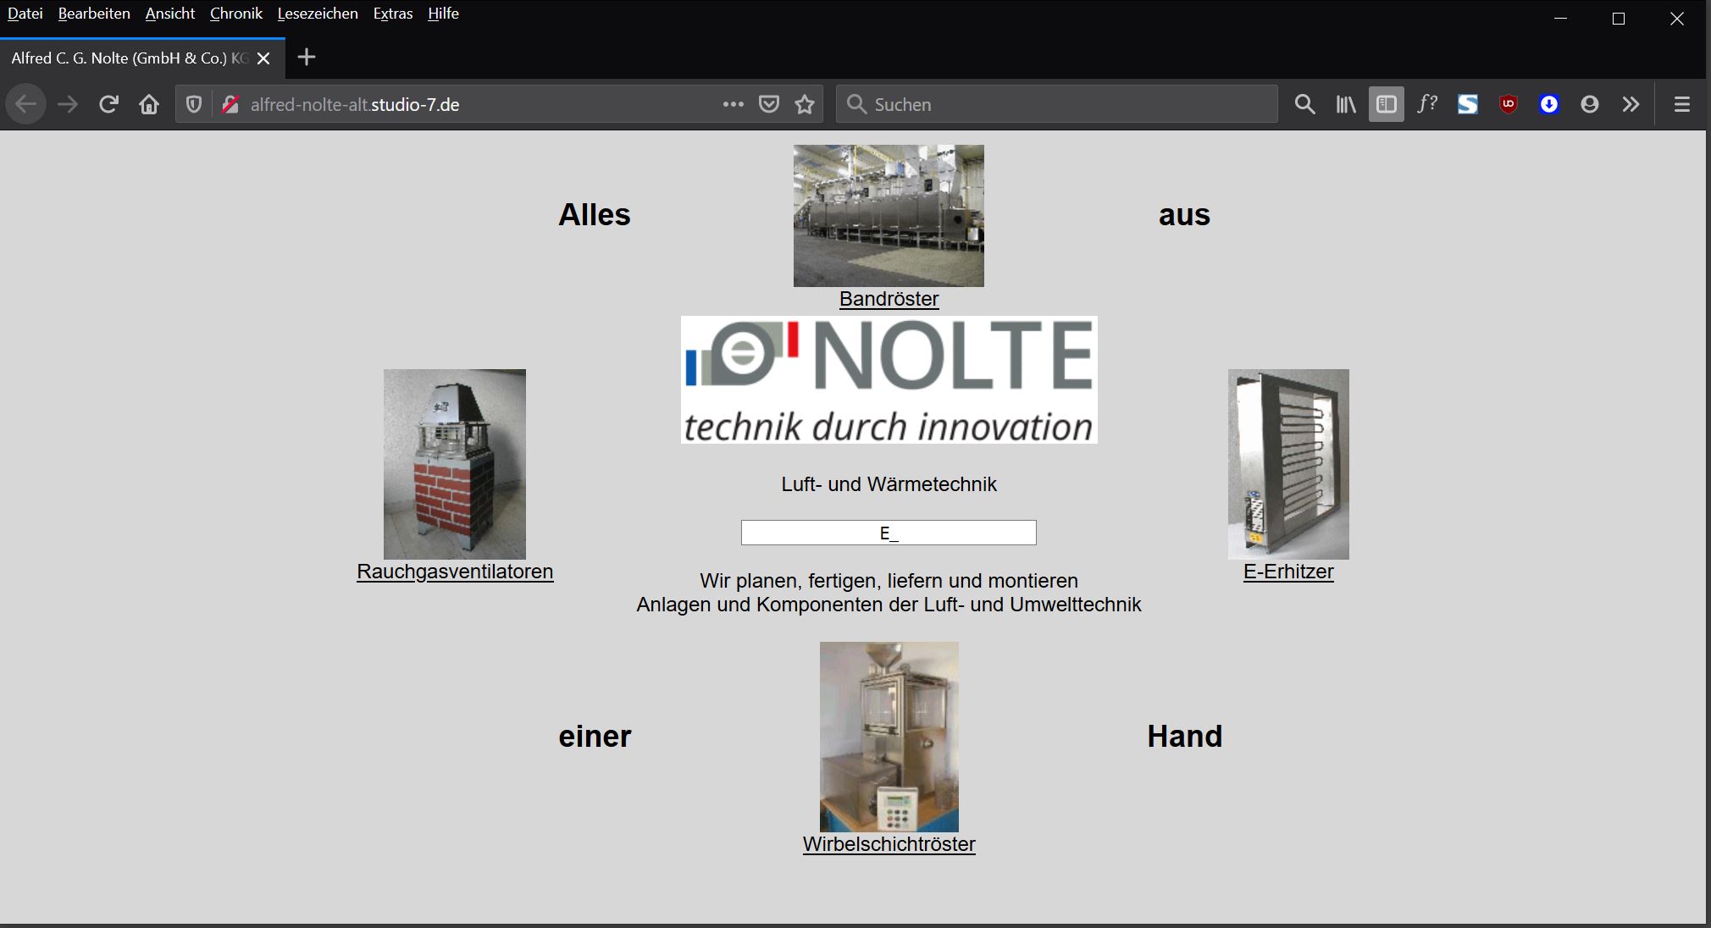
Task: Click the 'aus' heading text
Action: 1184,215
